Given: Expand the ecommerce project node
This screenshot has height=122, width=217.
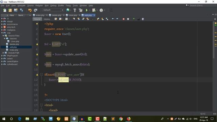Looking at the screenshot, I should [x=2, y=24].
